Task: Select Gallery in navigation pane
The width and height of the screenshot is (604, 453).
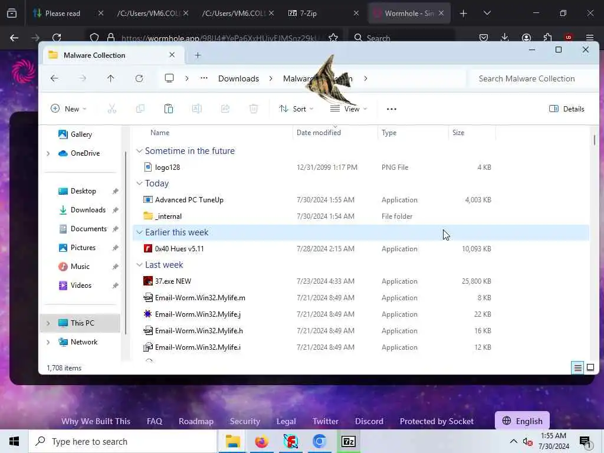Action: 81,134
